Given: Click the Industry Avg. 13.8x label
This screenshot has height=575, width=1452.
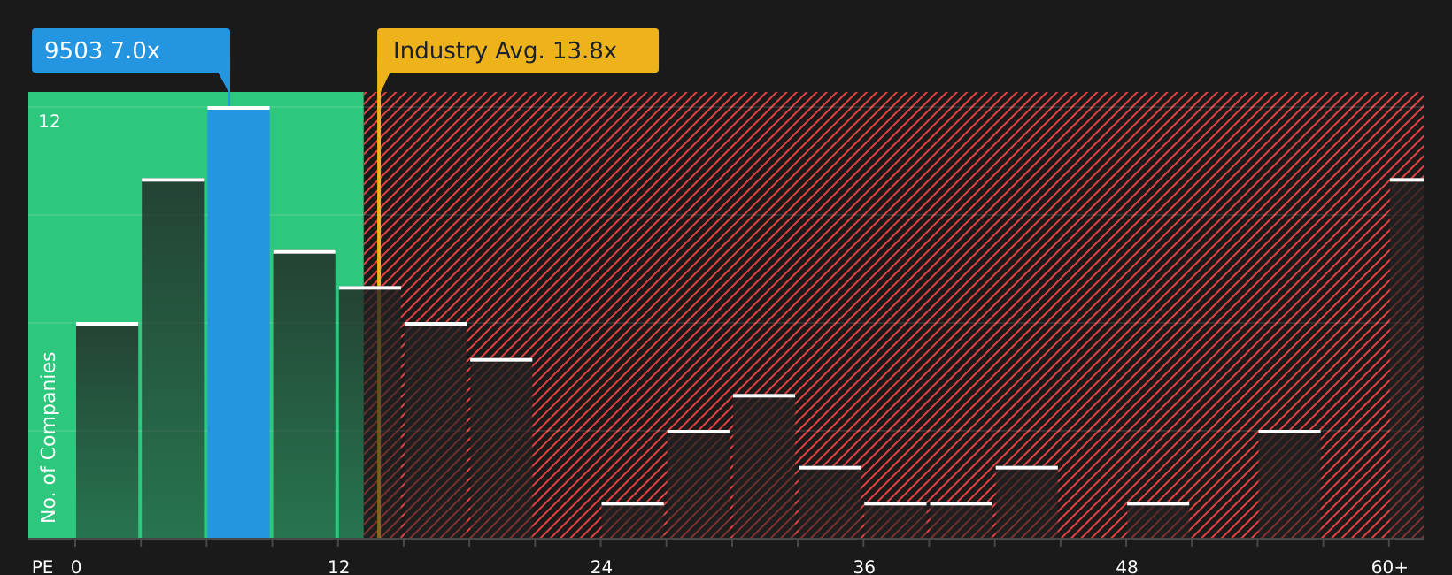Looking at the screenshot, I should (x=518, y=50).
